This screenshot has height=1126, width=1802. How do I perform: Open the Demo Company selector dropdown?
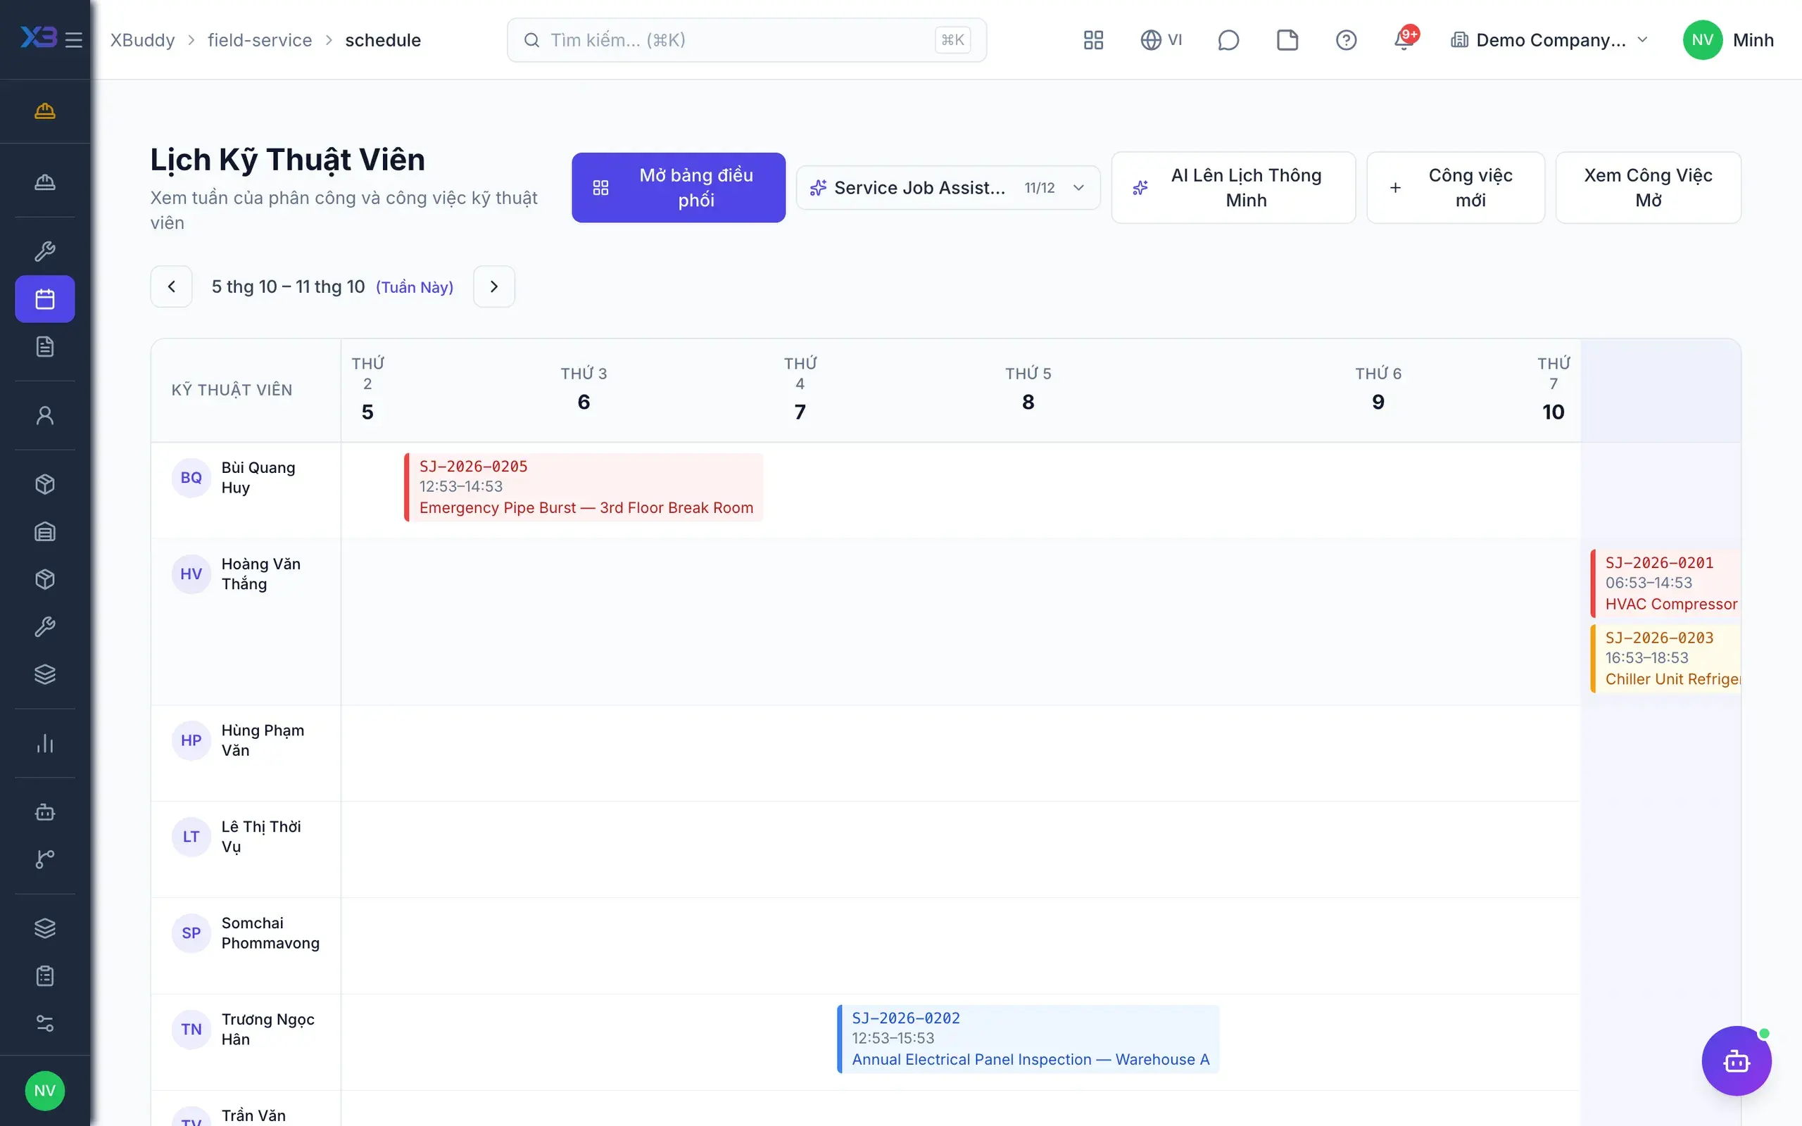(1549, 39)
